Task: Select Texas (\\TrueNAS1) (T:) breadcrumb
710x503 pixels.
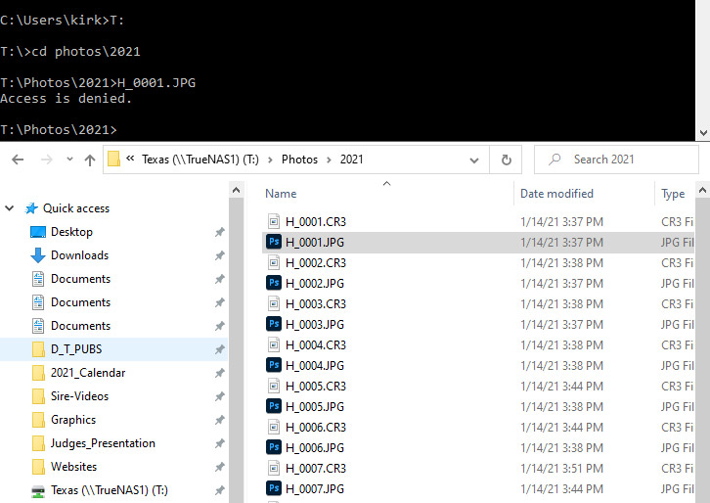Action: pyautogui.click(x=200, y=160)
